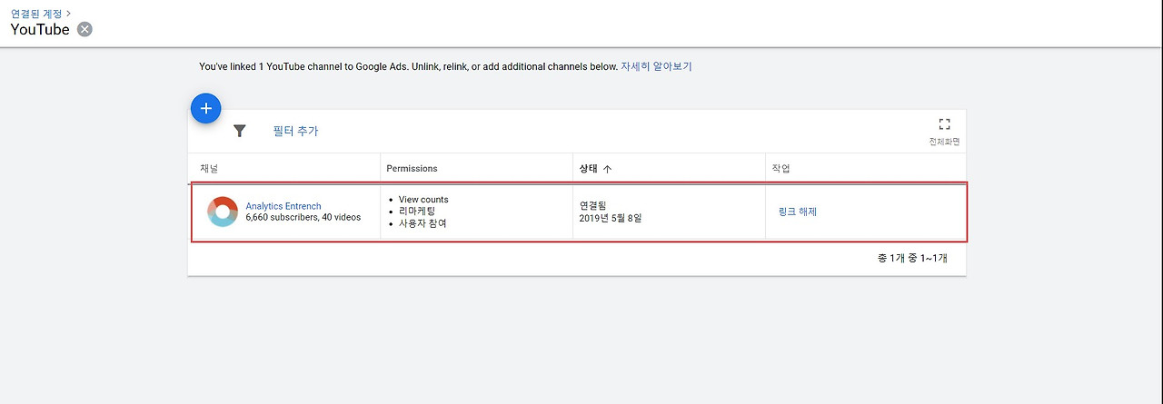Image resolution: width=1163 pixels, height=404 pixels.
Task: Go back via 연결된 계정 breadcrumb
Action: [x=35, y=13]
